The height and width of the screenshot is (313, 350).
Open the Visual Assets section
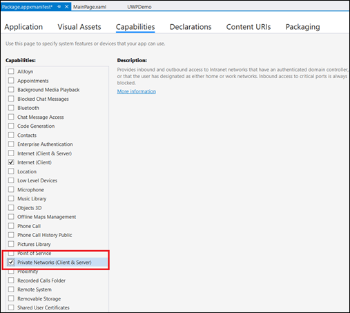[79, 27]
